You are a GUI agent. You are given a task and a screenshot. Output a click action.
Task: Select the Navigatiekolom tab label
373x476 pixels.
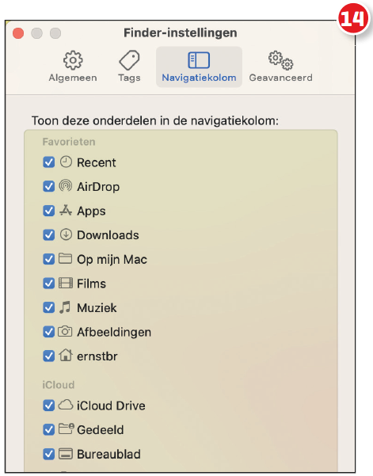click(199, 78)
